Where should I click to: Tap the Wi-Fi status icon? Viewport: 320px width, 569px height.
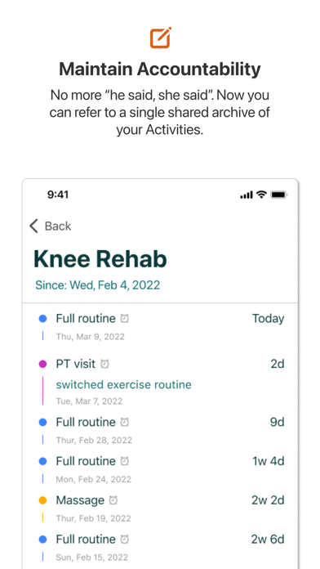tap(261, 195)
